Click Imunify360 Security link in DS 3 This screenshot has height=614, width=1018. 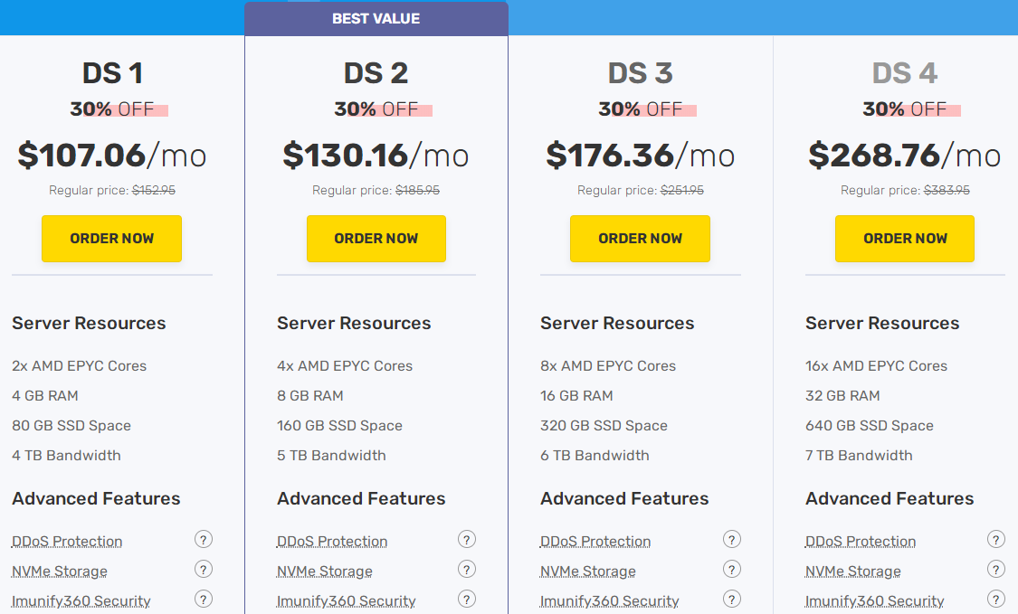(x=610, y=601)
